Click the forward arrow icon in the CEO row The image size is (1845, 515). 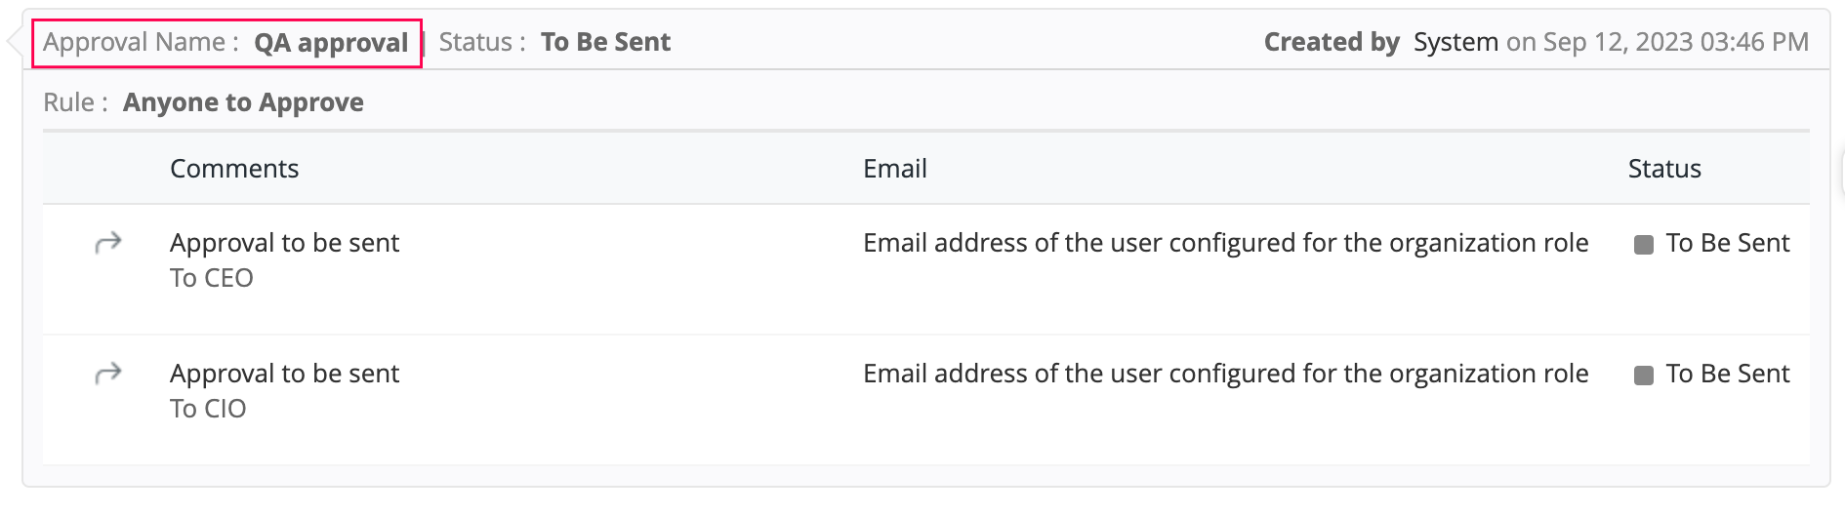click(108, 242)
